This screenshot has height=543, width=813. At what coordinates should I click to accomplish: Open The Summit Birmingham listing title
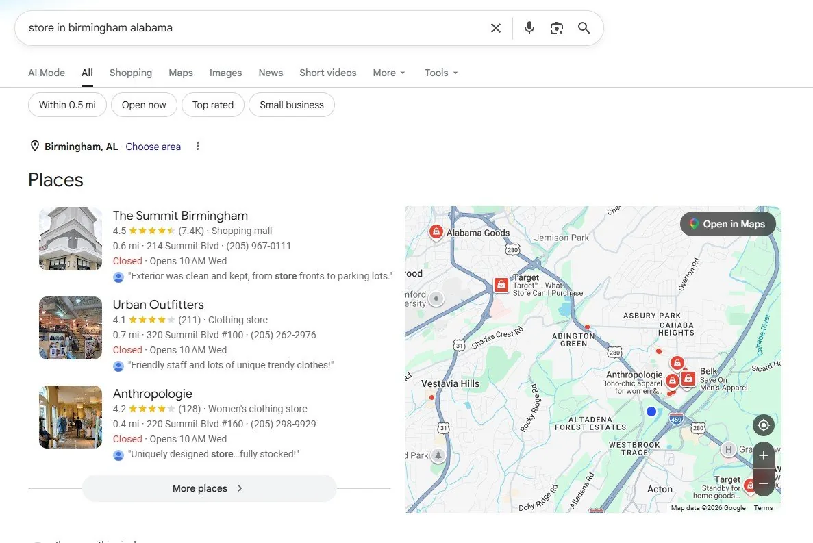[x=180, y=216]
